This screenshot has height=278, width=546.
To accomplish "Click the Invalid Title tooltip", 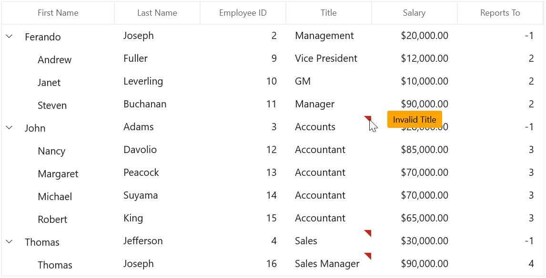I will [415, 120].
